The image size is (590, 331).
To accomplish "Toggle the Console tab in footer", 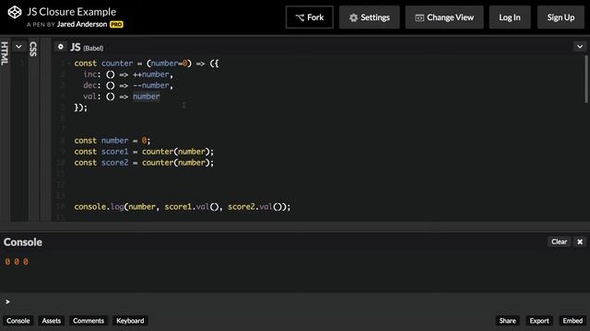I will [x=18, y=321].
